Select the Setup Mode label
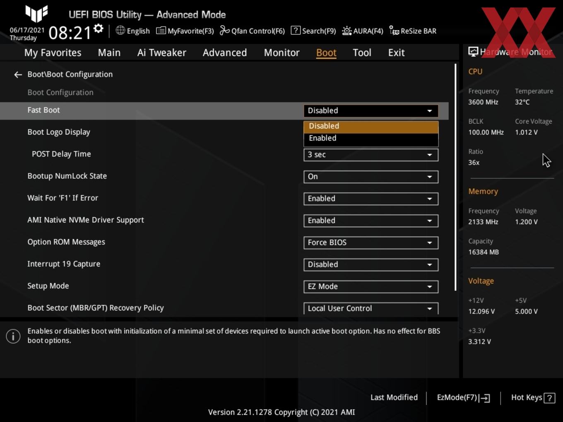This screenshot has width=563, height=422. coord(48,286)
